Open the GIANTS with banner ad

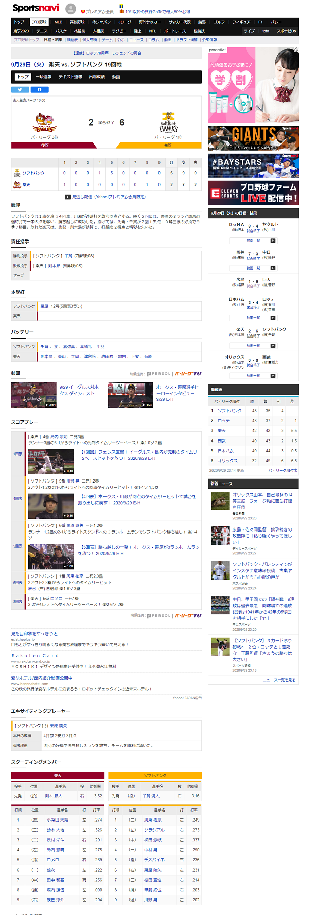[253, 138]
